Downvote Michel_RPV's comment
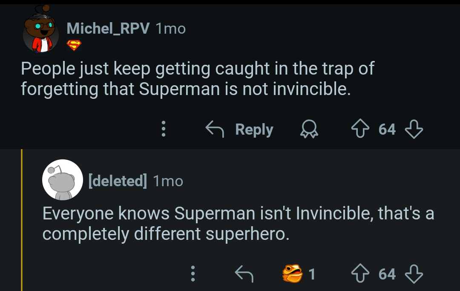Image resolution: width=460 pixels, height=291 pixels. point(413,129)
